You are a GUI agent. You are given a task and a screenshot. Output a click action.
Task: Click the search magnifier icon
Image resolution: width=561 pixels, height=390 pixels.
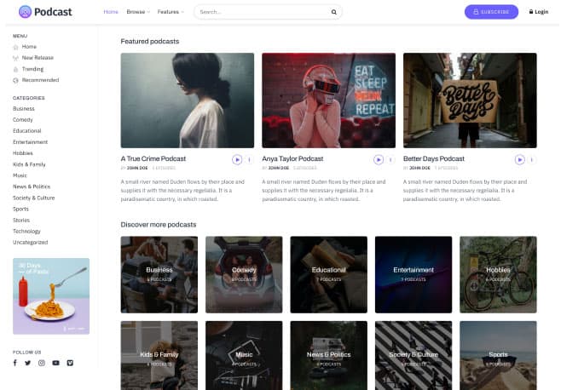(x=333, y=12)
